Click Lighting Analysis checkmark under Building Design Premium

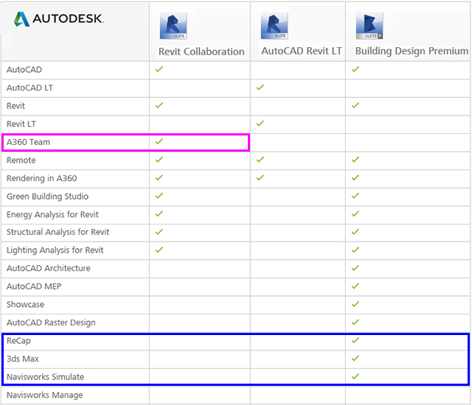pyautogui.click(x=355, y=250)
